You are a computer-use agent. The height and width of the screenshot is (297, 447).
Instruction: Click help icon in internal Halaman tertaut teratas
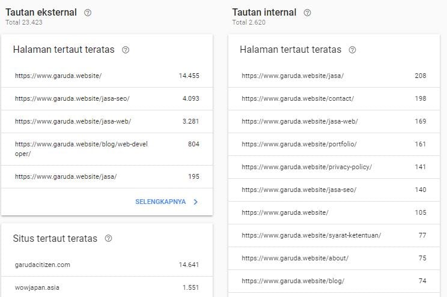pyautogui.click(x=352, y=50)
